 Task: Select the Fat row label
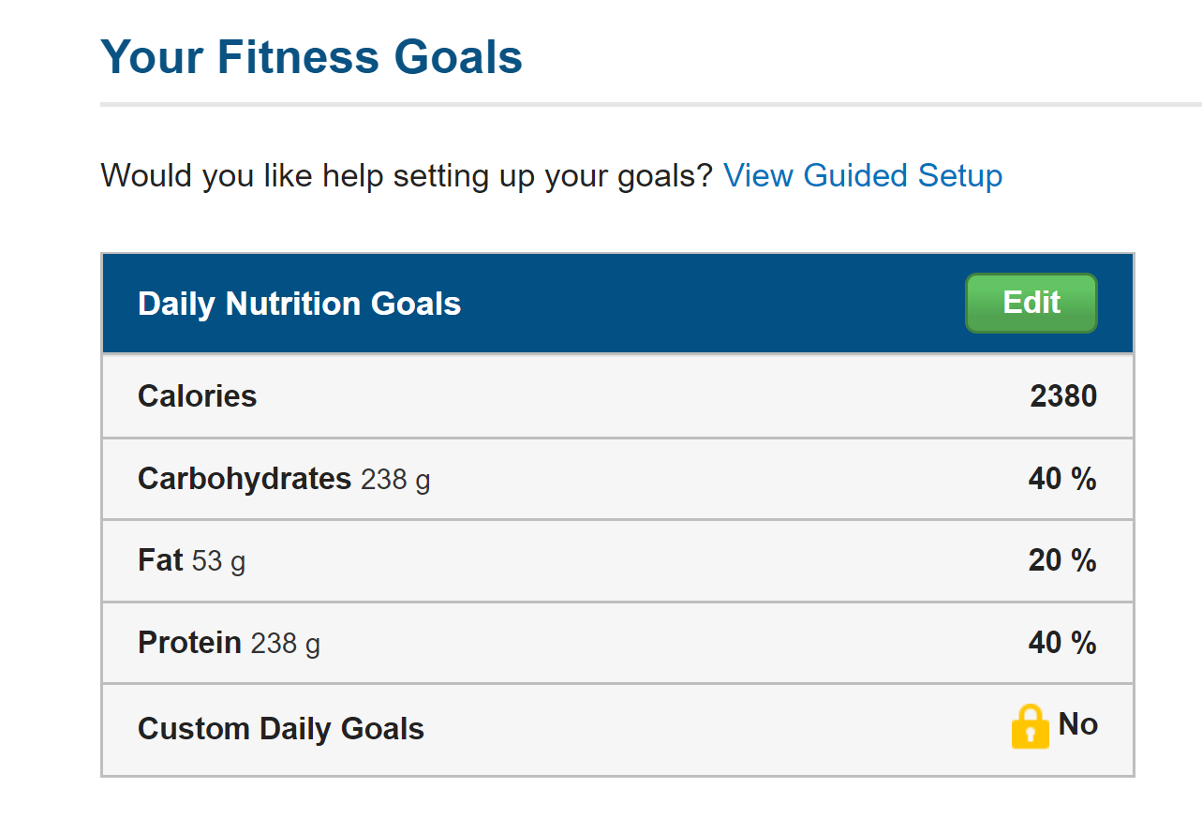(x=160, y=560)
